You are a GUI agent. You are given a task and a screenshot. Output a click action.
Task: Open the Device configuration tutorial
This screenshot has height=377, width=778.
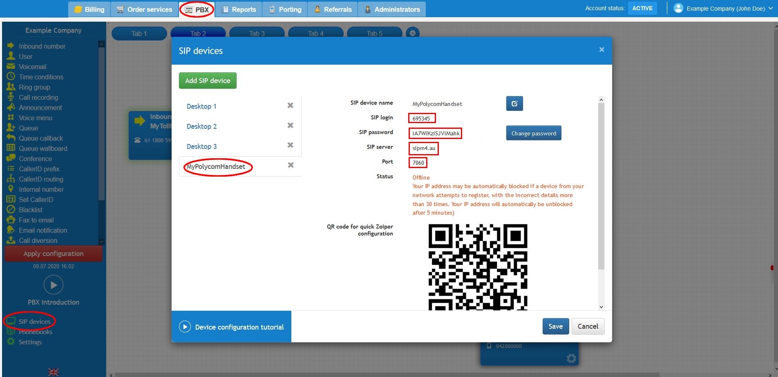click(231, 327)
